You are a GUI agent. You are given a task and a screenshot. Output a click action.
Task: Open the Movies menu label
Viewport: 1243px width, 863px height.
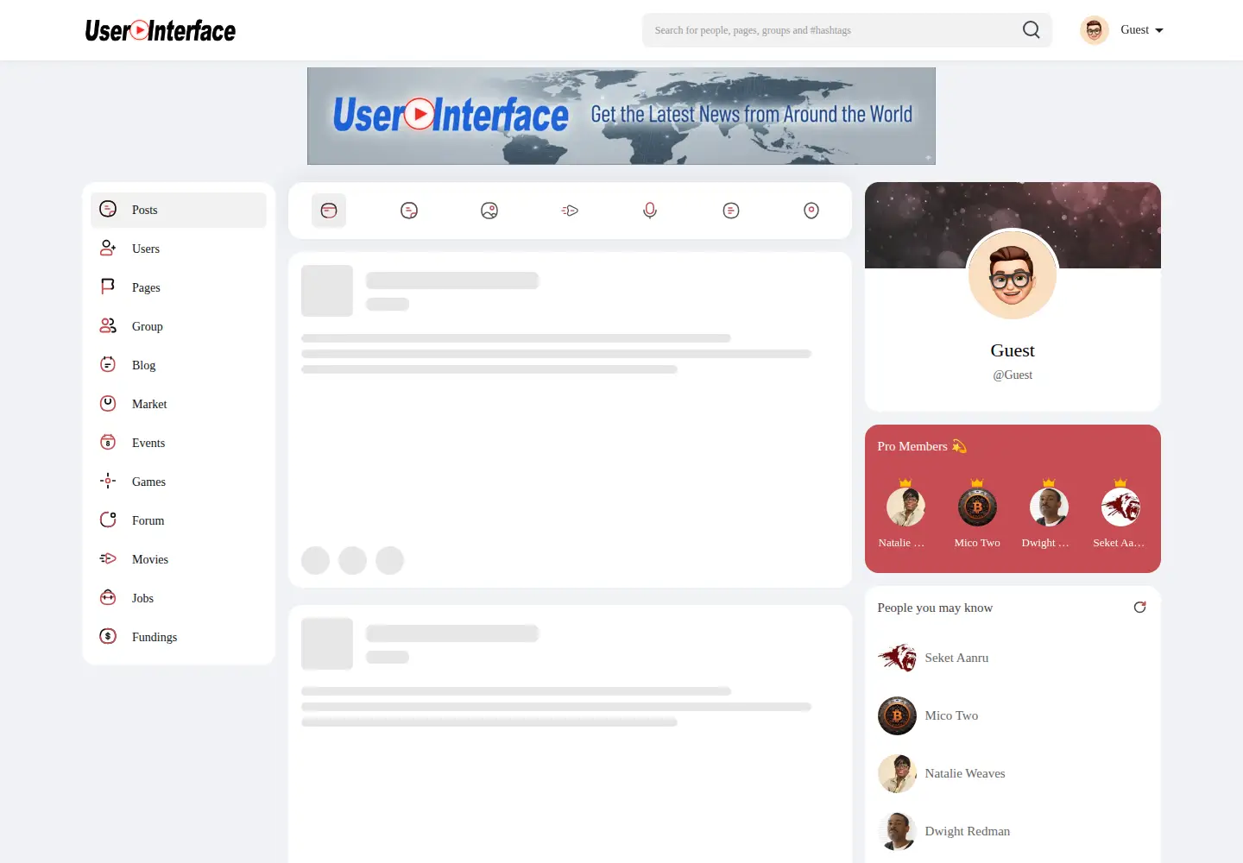(x=150, y=559)
